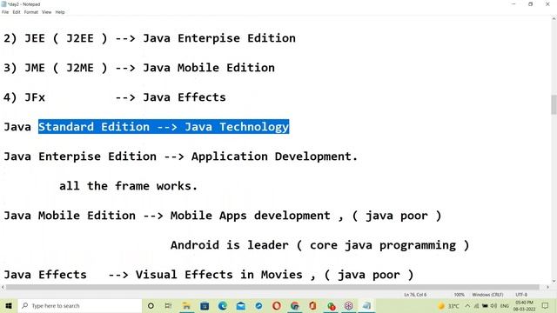Click status bar 'Windows (CRLF)'
Screen dimensions: 557x313
point(487,295)
